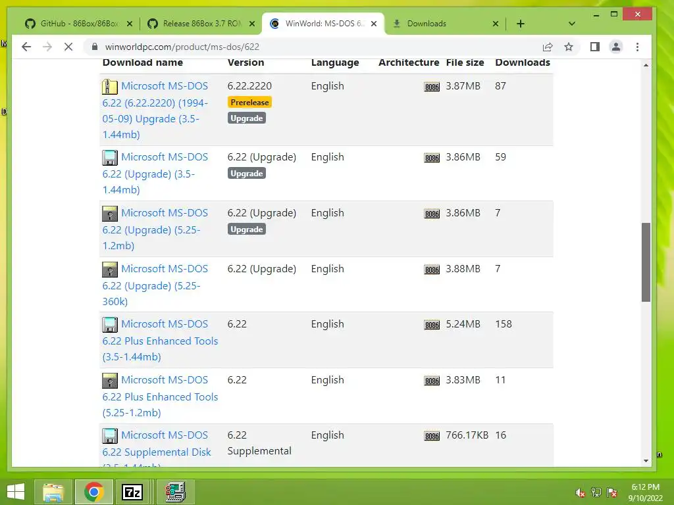Click the Downloads column header
Screen dimensions: 674x505
(523, 62)
